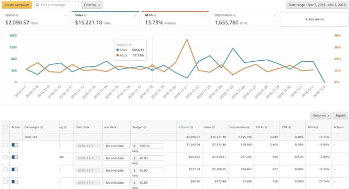Remove the Spend metric card with its x
This screenshot has height=189, width=349.
(66, 15)
